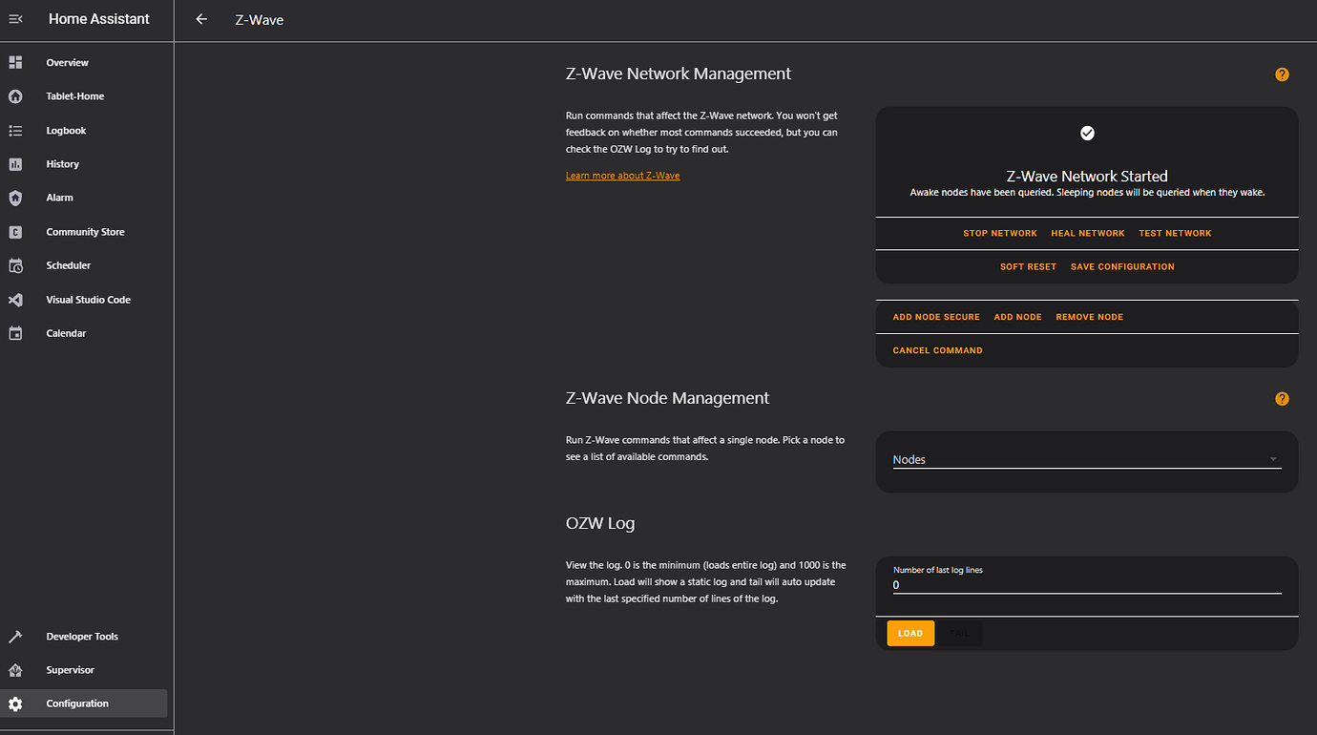Click the LOAD button in OZW Log
This screenshot has height=735, width=1317.
point(909,633)
